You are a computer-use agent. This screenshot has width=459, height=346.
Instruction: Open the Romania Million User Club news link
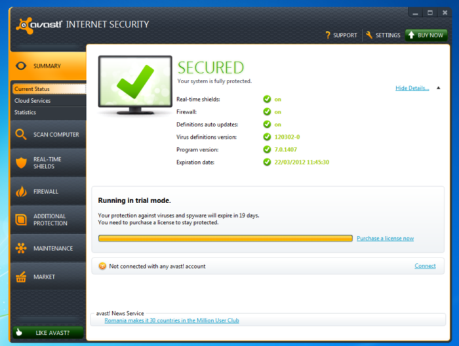[x=172, y=320]
